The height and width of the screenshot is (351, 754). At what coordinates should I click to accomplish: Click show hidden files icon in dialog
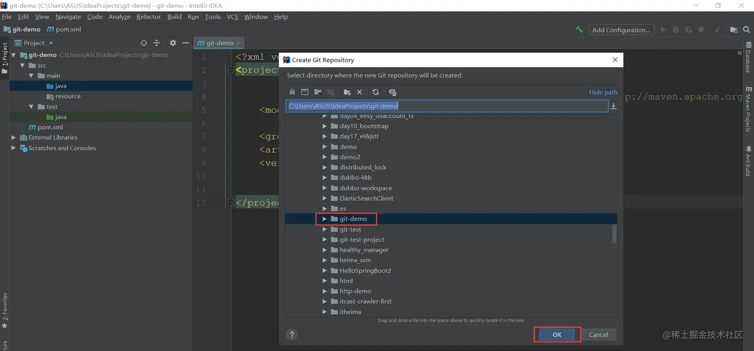click(392, 92)
